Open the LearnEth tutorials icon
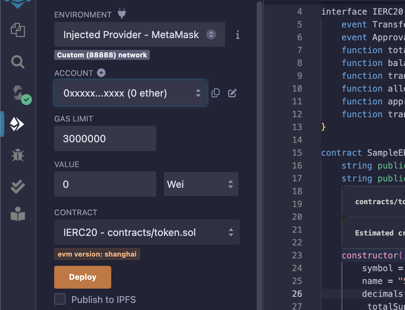 17,214
